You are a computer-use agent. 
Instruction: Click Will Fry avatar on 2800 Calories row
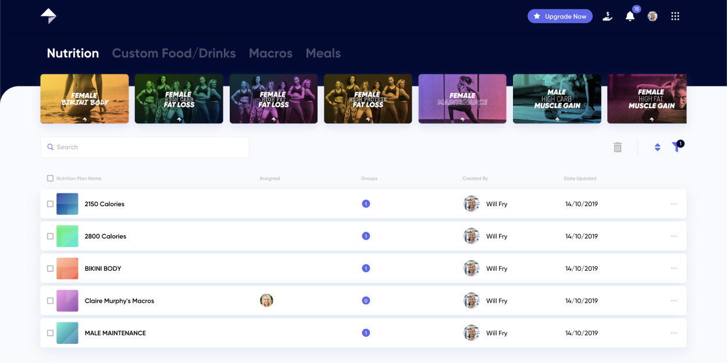(471, 236)
